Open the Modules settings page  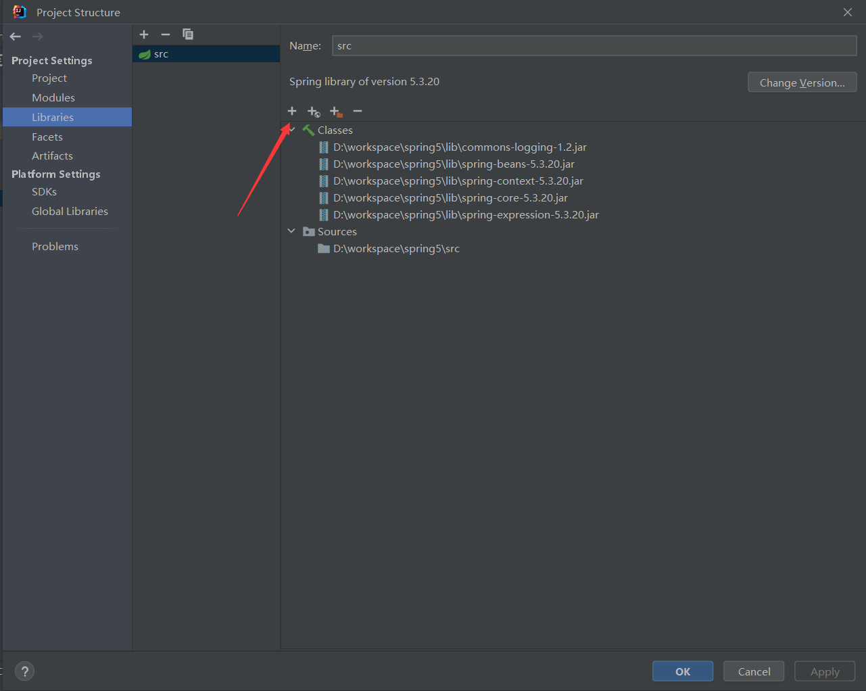(x=53, y=98)
